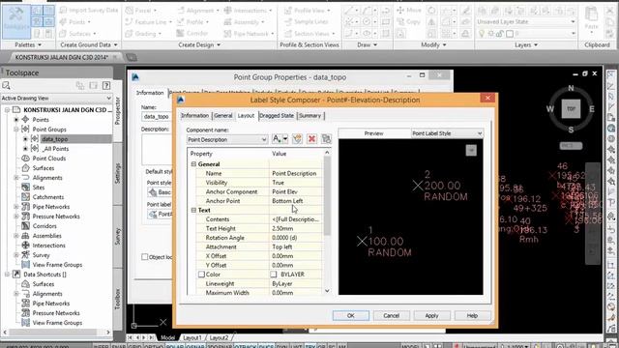Toggle the Toolspace palette button in ribbon

[x=16, y=21]
